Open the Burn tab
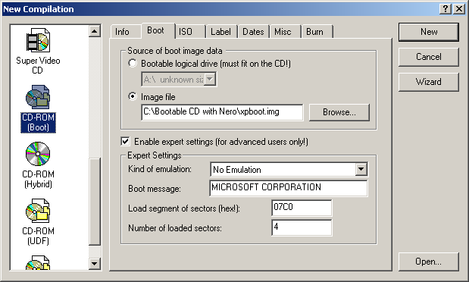 click(x=317, y=32)
